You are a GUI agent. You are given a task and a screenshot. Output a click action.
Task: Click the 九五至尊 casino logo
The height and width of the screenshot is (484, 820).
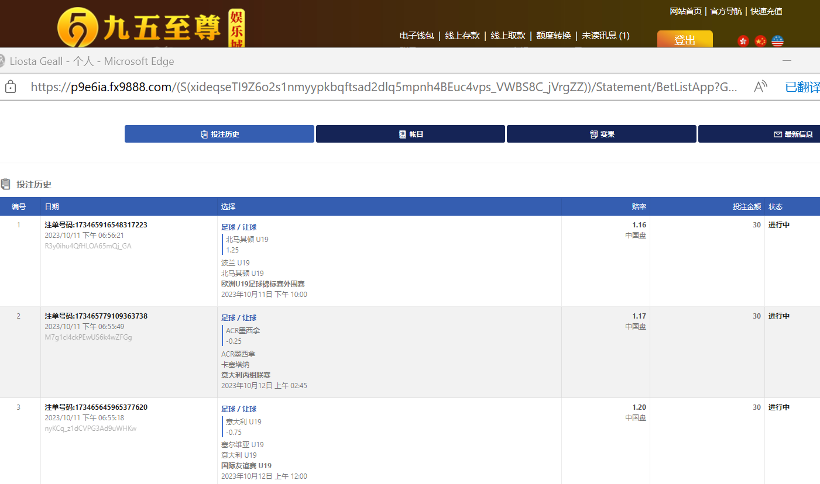point(151,28)
